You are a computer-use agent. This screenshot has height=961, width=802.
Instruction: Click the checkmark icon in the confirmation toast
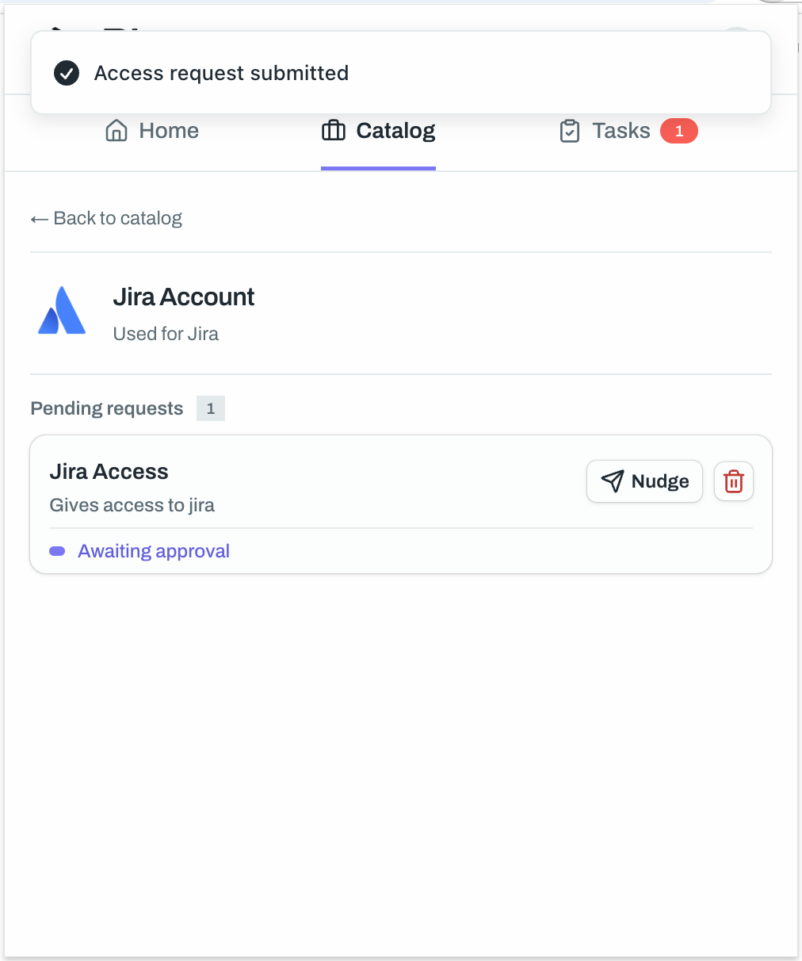tap(67, 72)
